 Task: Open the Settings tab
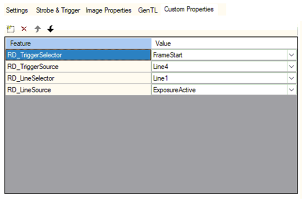[x=17, y=10]
